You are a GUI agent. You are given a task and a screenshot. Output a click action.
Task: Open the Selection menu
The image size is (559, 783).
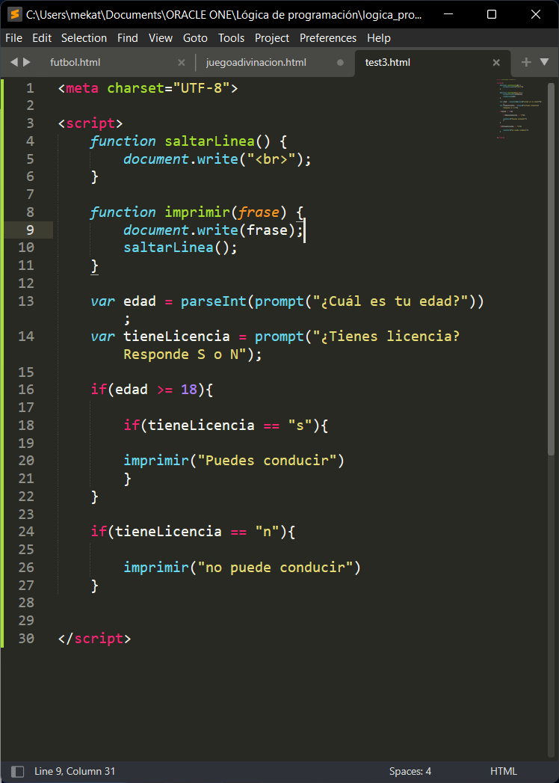coord(84,38)
